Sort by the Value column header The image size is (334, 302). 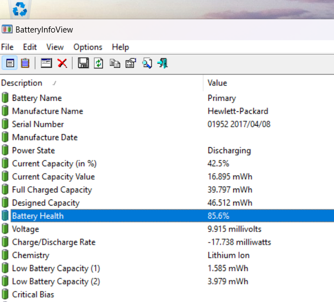[x=269, y=83]
